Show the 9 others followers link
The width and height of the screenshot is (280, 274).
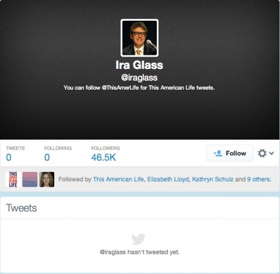[x=259, y=179]
